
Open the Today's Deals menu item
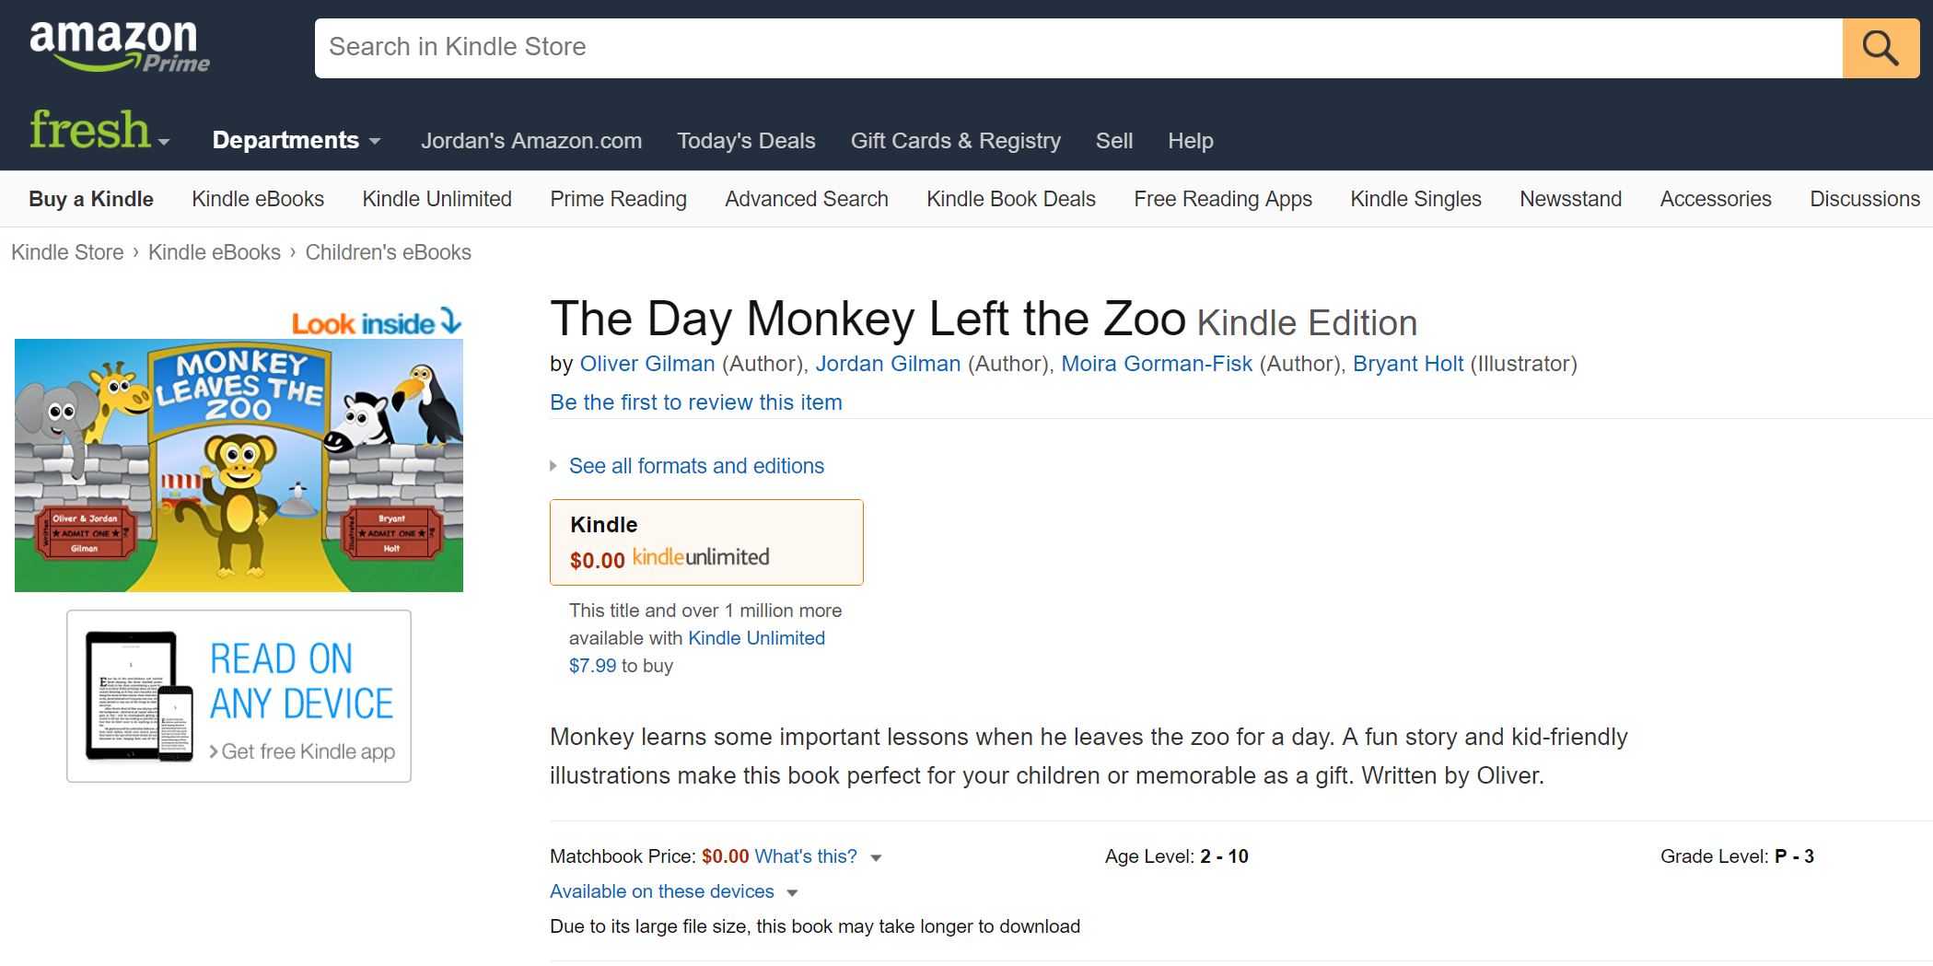tap(745, 141)
